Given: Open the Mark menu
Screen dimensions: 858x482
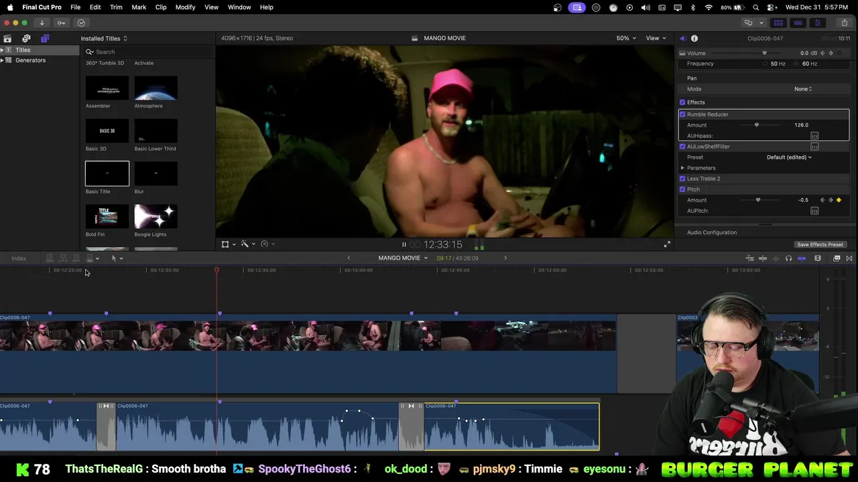Looking at the screenshot, I should [x=139, y=7].
